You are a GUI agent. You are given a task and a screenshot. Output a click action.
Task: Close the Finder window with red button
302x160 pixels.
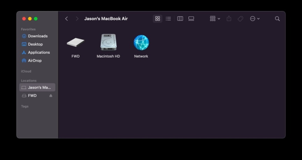[x=24, y=18]
